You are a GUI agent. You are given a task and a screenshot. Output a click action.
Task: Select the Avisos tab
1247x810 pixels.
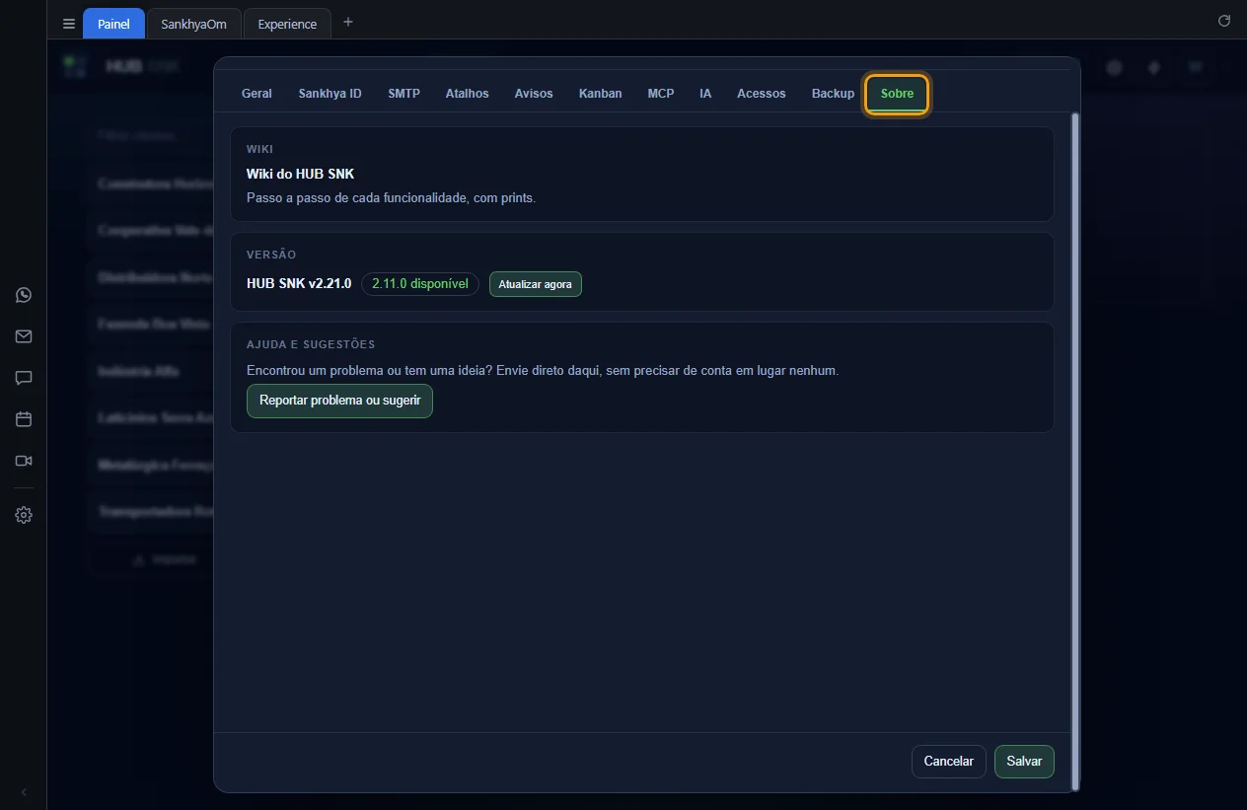click(x=534, y=94)
